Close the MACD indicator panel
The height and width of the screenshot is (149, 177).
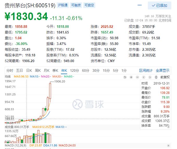(168, 146)
